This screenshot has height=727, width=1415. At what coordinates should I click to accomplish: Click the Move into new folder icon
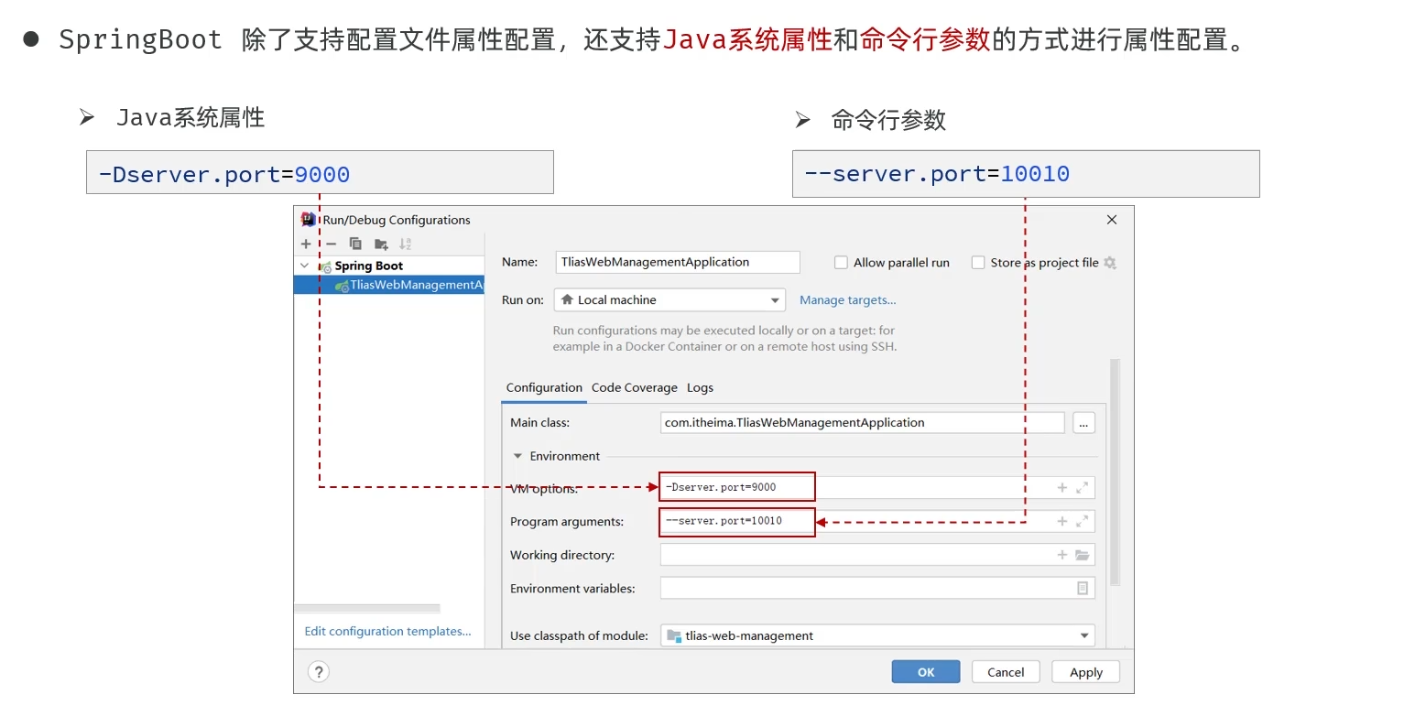pos(381,244)
